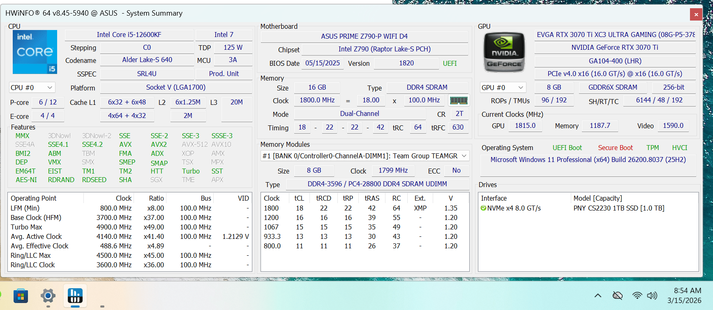Click the Base Clock (HFM) row
The width and height of the screenshot is (713, 310).
coord(130,217)
